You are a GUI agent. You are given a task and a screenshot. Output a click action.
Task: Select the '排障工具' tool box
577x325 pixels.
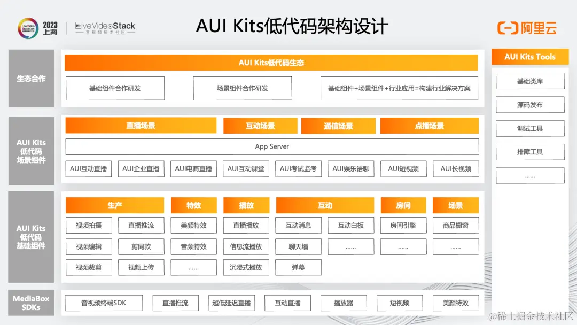click(530, 152)
